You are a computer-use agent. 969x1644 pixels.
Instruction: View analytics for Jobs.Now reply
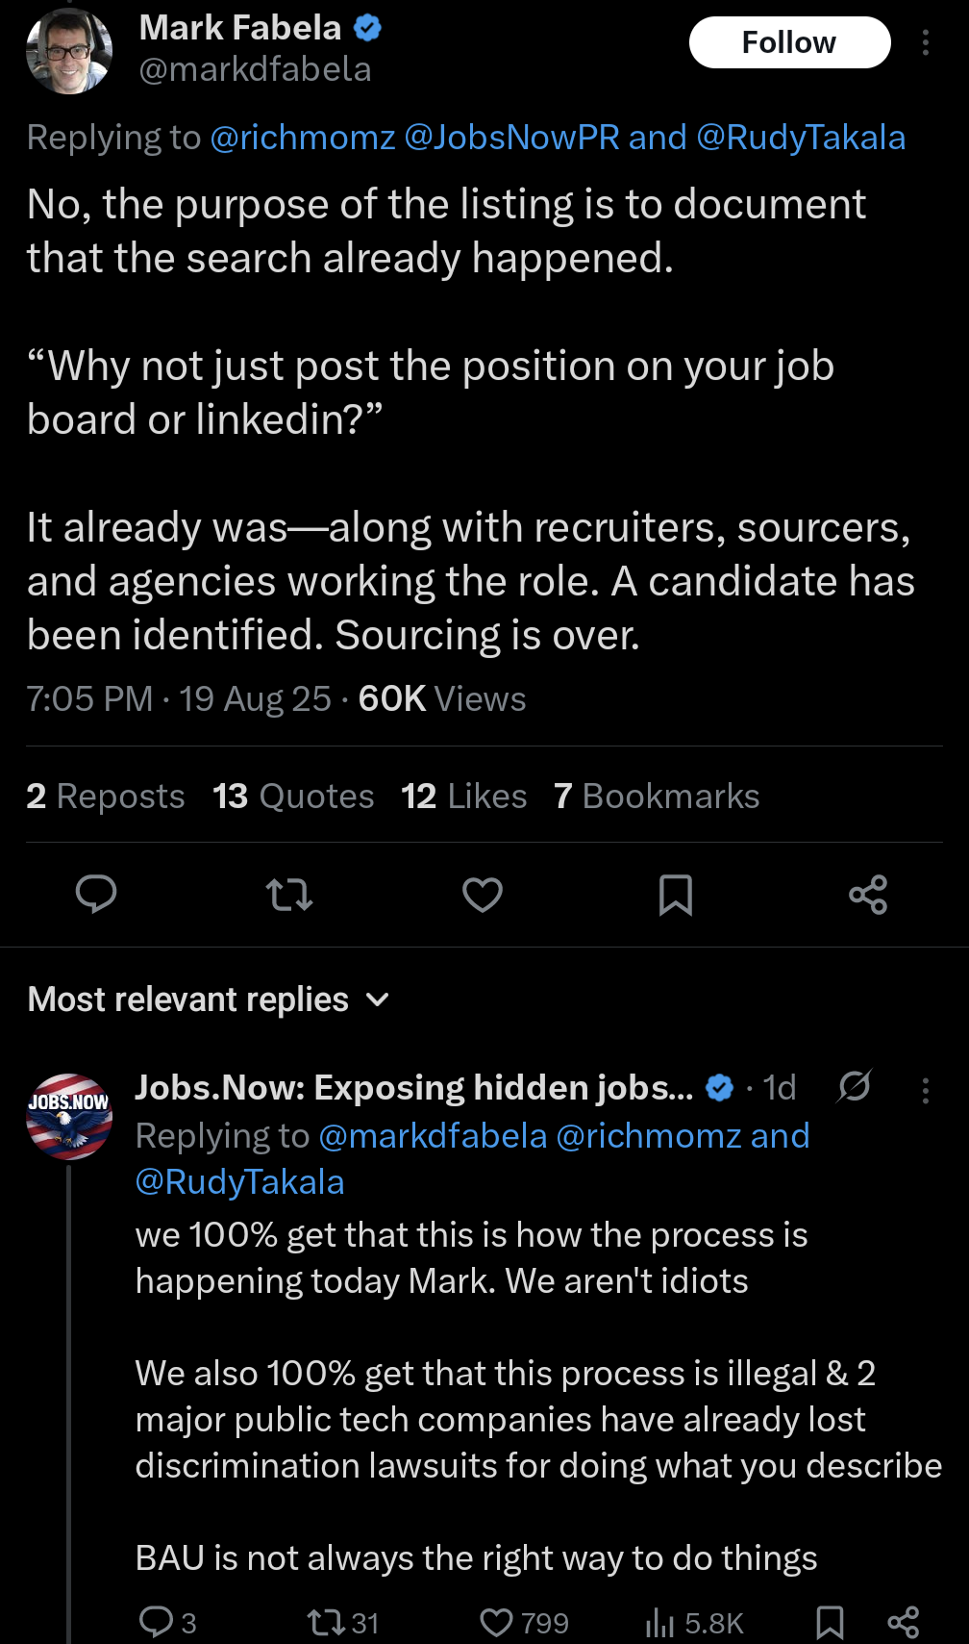click(x=660, y=1623)
